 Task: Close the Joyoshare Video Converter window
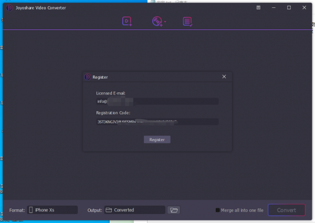(x=304, y=8)
